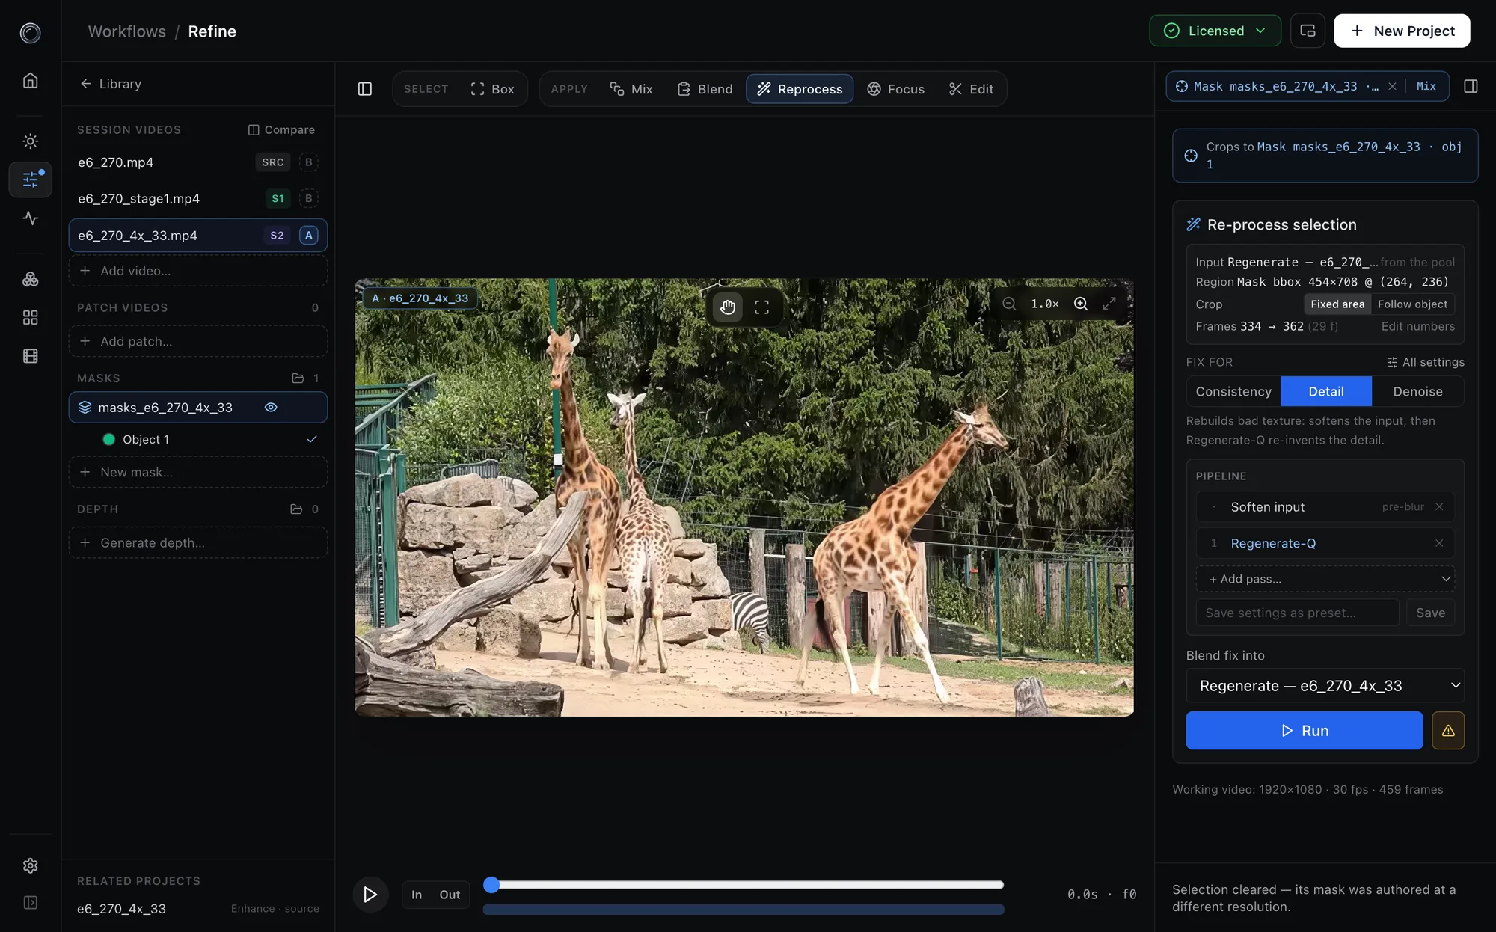Image resolution: width=1496 pixels, height=932 pixels.
Task: Open the Licensed dropdown
Action: click(1215, 31)
